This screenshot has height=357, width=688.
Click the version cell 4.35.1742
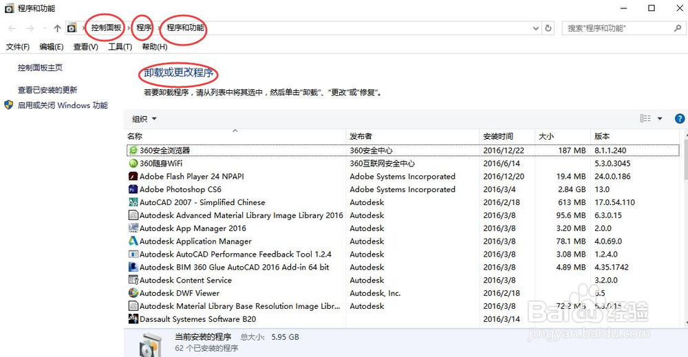[612, 267]
